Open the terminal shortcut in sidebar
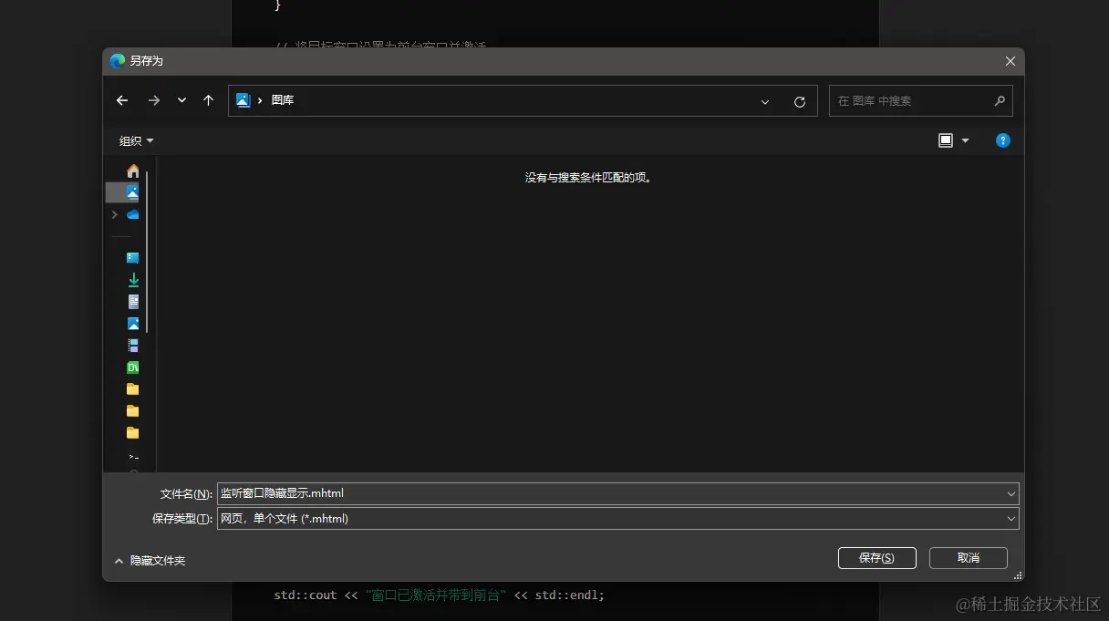Image resolution: width=1109 pixels, height=621 pixels. [133, 456]
